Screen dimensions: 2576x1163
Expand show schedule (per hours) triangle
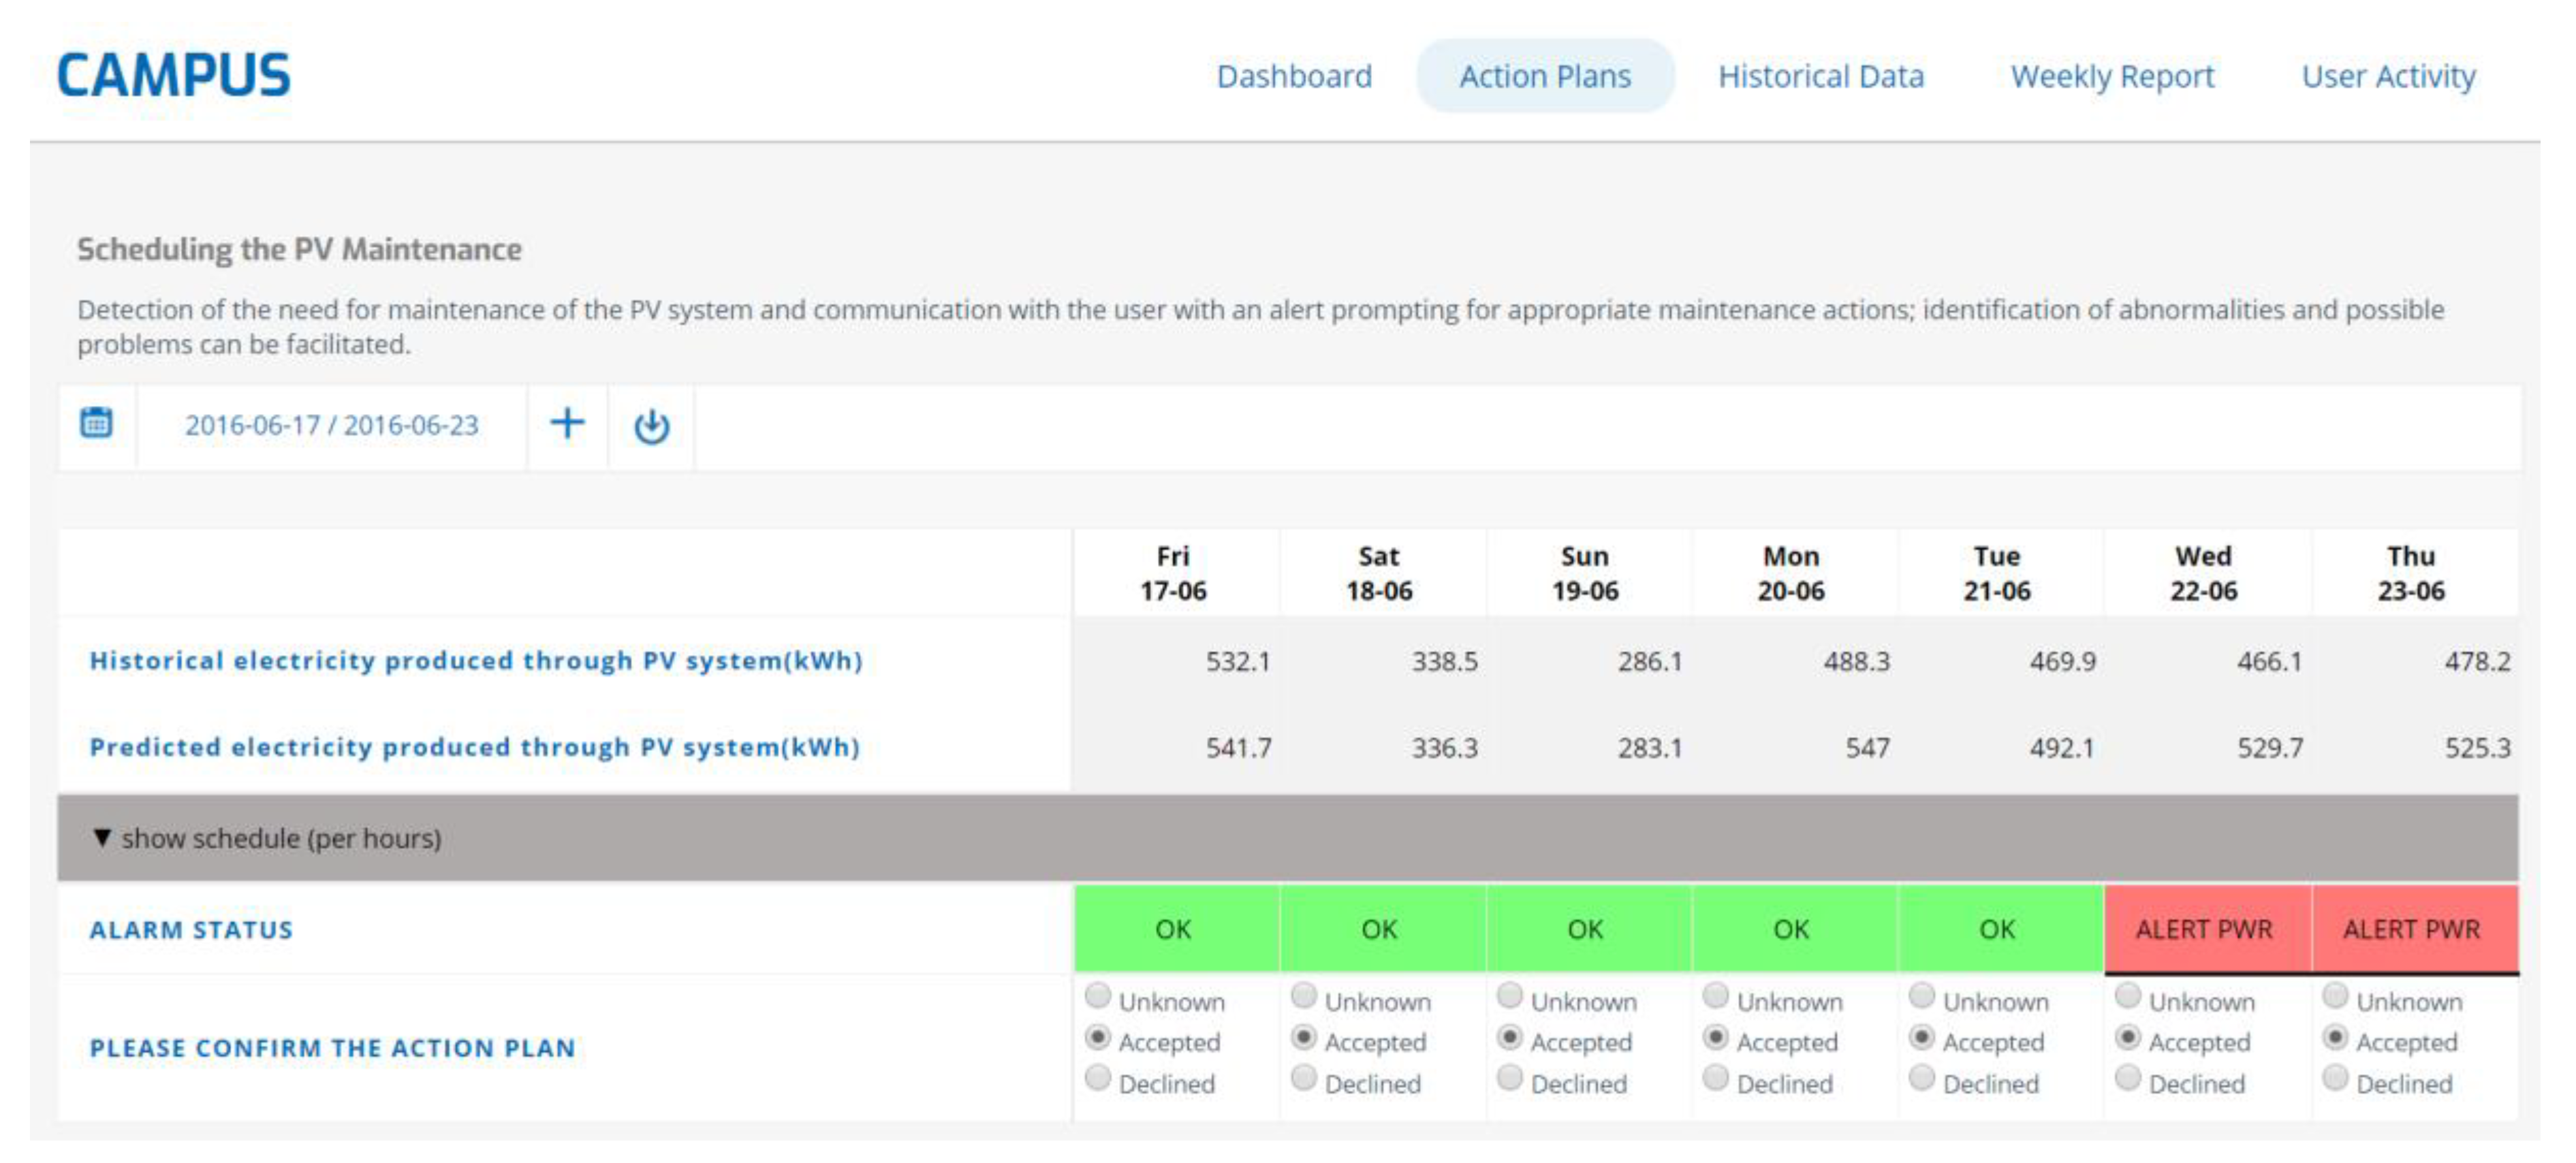(102, 838)
